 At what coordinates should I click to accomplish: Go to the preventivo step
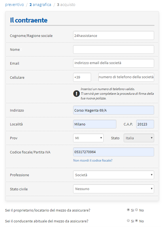click(14, 5)
